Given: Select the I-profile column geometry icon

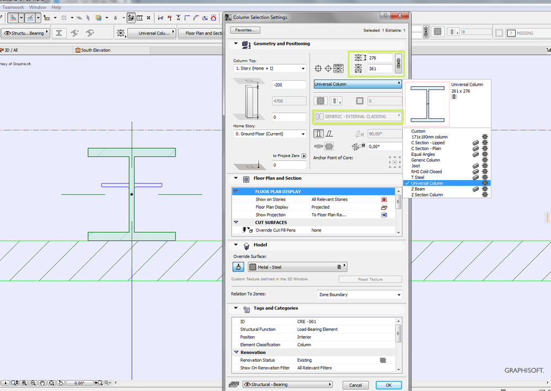Looking at the screenshot, I should pyautogui.click(x=58, y=33).
